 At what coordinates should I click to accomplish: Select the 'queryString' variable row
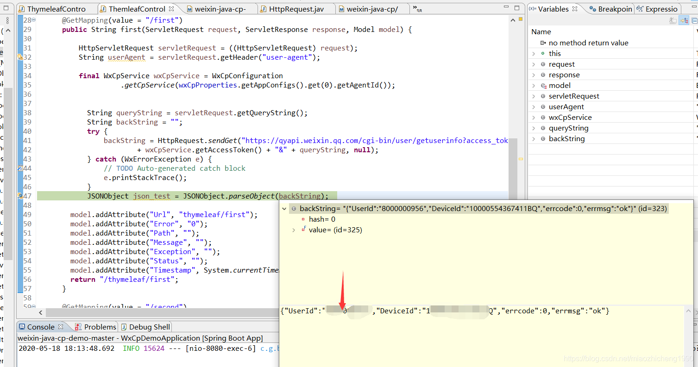click(x=610, y=128)
